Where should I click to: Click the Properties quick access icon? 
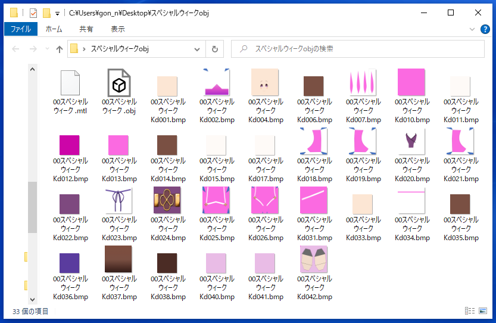[x=33, y=13]
